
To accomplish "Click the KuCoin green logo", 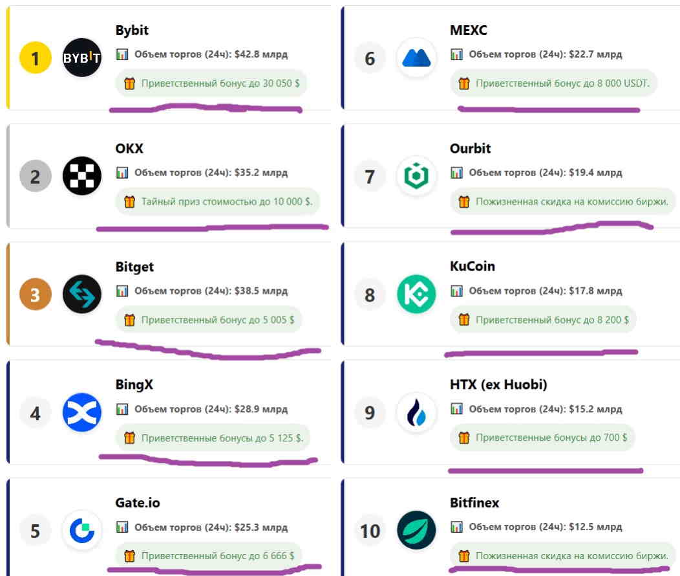I will tap(416, 294).
